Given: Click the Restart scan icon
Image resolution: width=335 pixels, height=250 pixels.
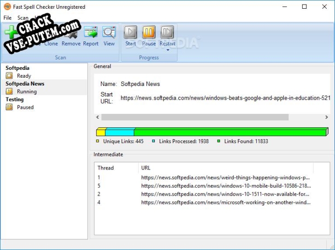Looking at the screenshot, I should pos(167,32).
